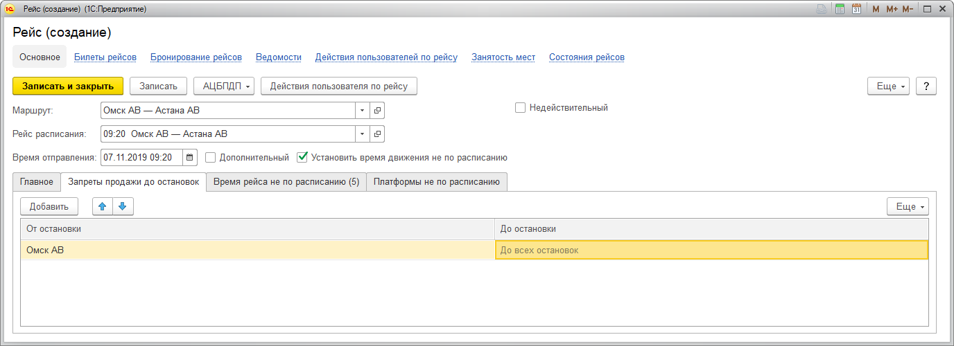
Task: Open the Билеты рейсов link
Action: [105, 57]
